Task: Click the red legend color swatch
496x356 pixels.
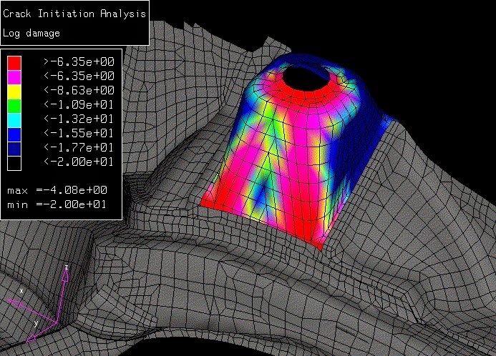Action: click(x=14, y=63)
